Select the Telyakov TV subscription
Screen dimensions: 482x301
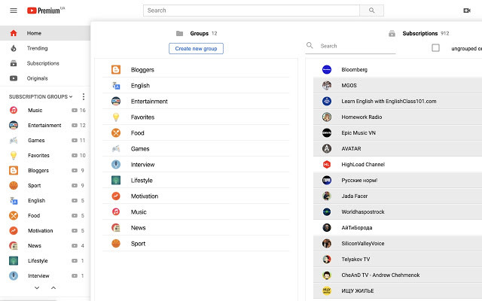coord(398,259)
